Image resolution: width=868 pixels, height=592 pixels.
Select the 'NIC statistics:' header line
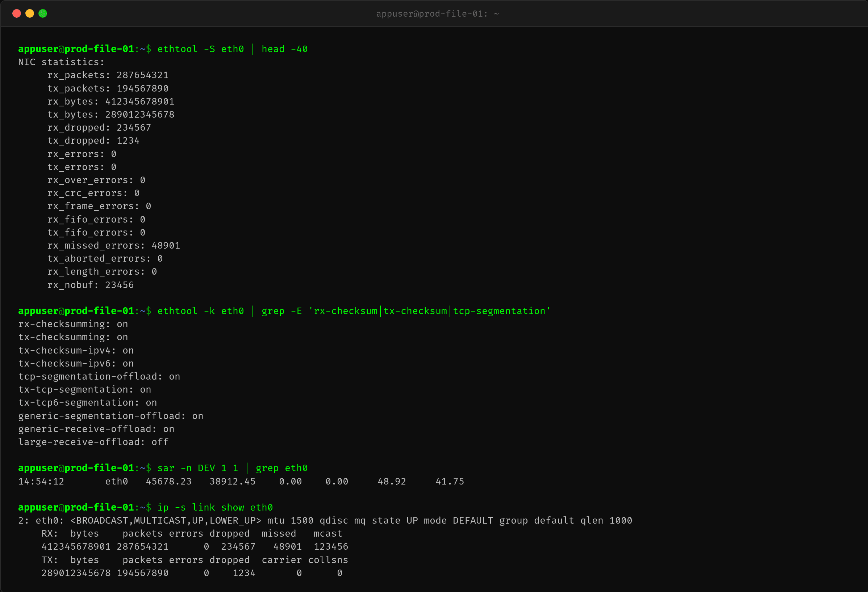pyautogui.click(x=61, y=62)
